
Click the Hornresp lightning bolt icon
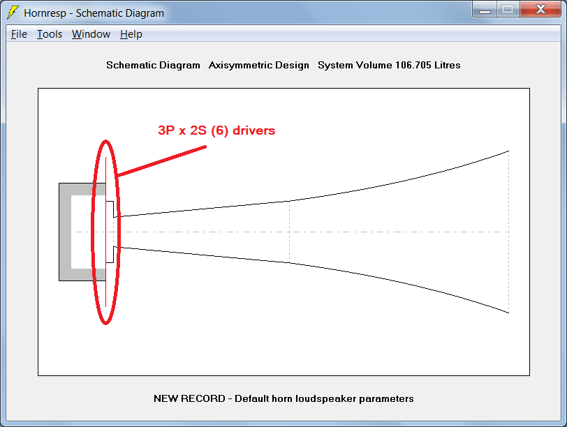point(13,13)
